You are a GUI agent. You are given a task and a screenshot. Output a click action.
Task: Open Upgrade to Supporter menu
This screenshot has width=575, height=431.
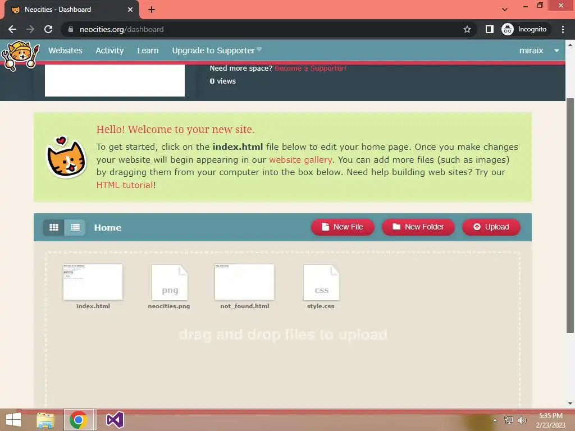217,51
